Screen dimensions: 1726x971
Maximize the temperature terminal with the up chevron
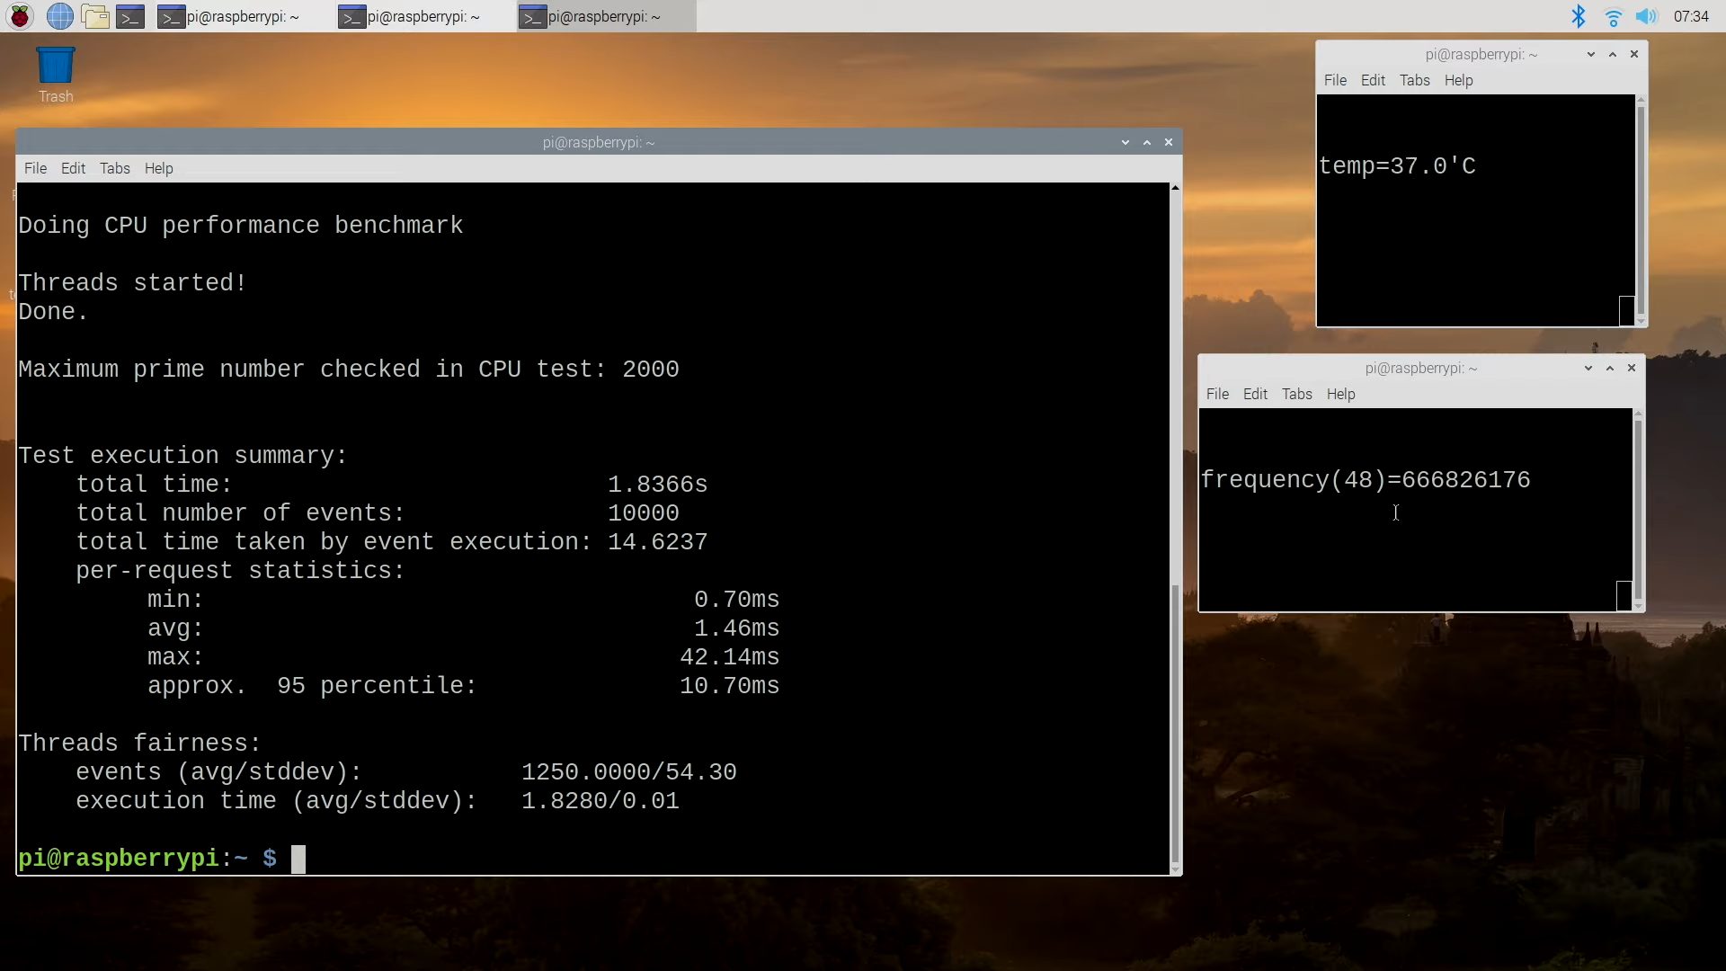(1613, 54)
